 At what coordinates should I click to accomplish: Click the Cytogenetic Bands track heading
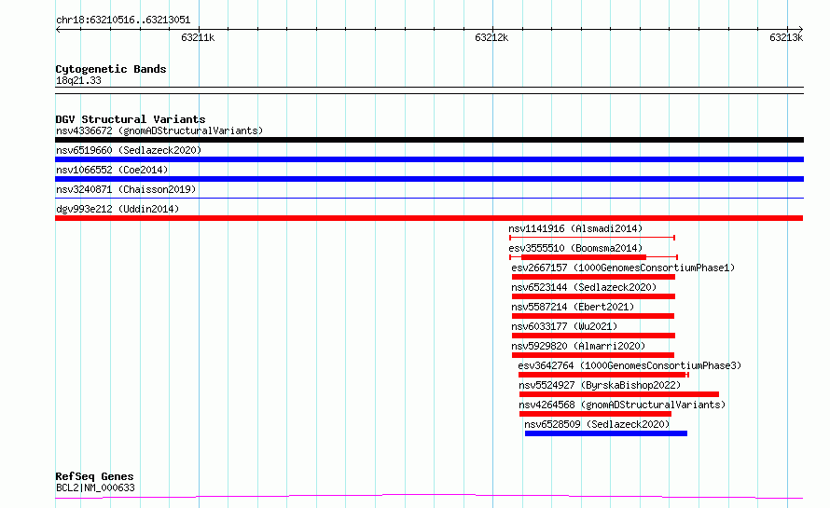point(111,69)
